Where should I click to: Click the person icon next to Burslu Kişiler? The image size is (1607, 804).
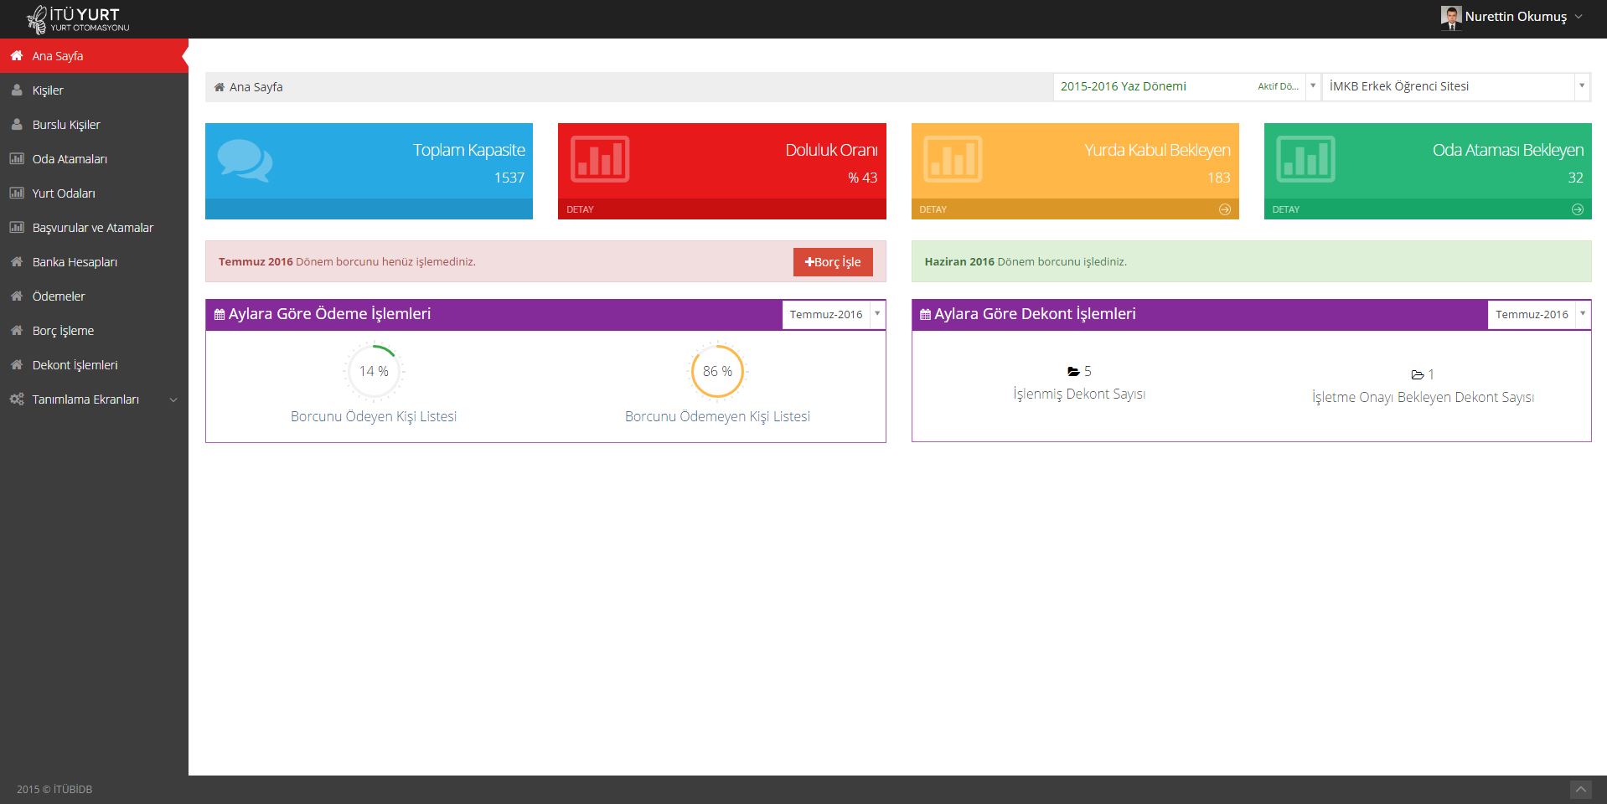[x=16, y=124]
